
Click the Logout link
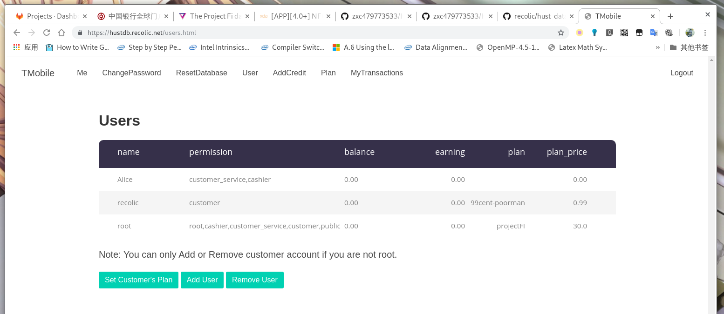pos(682,73)
